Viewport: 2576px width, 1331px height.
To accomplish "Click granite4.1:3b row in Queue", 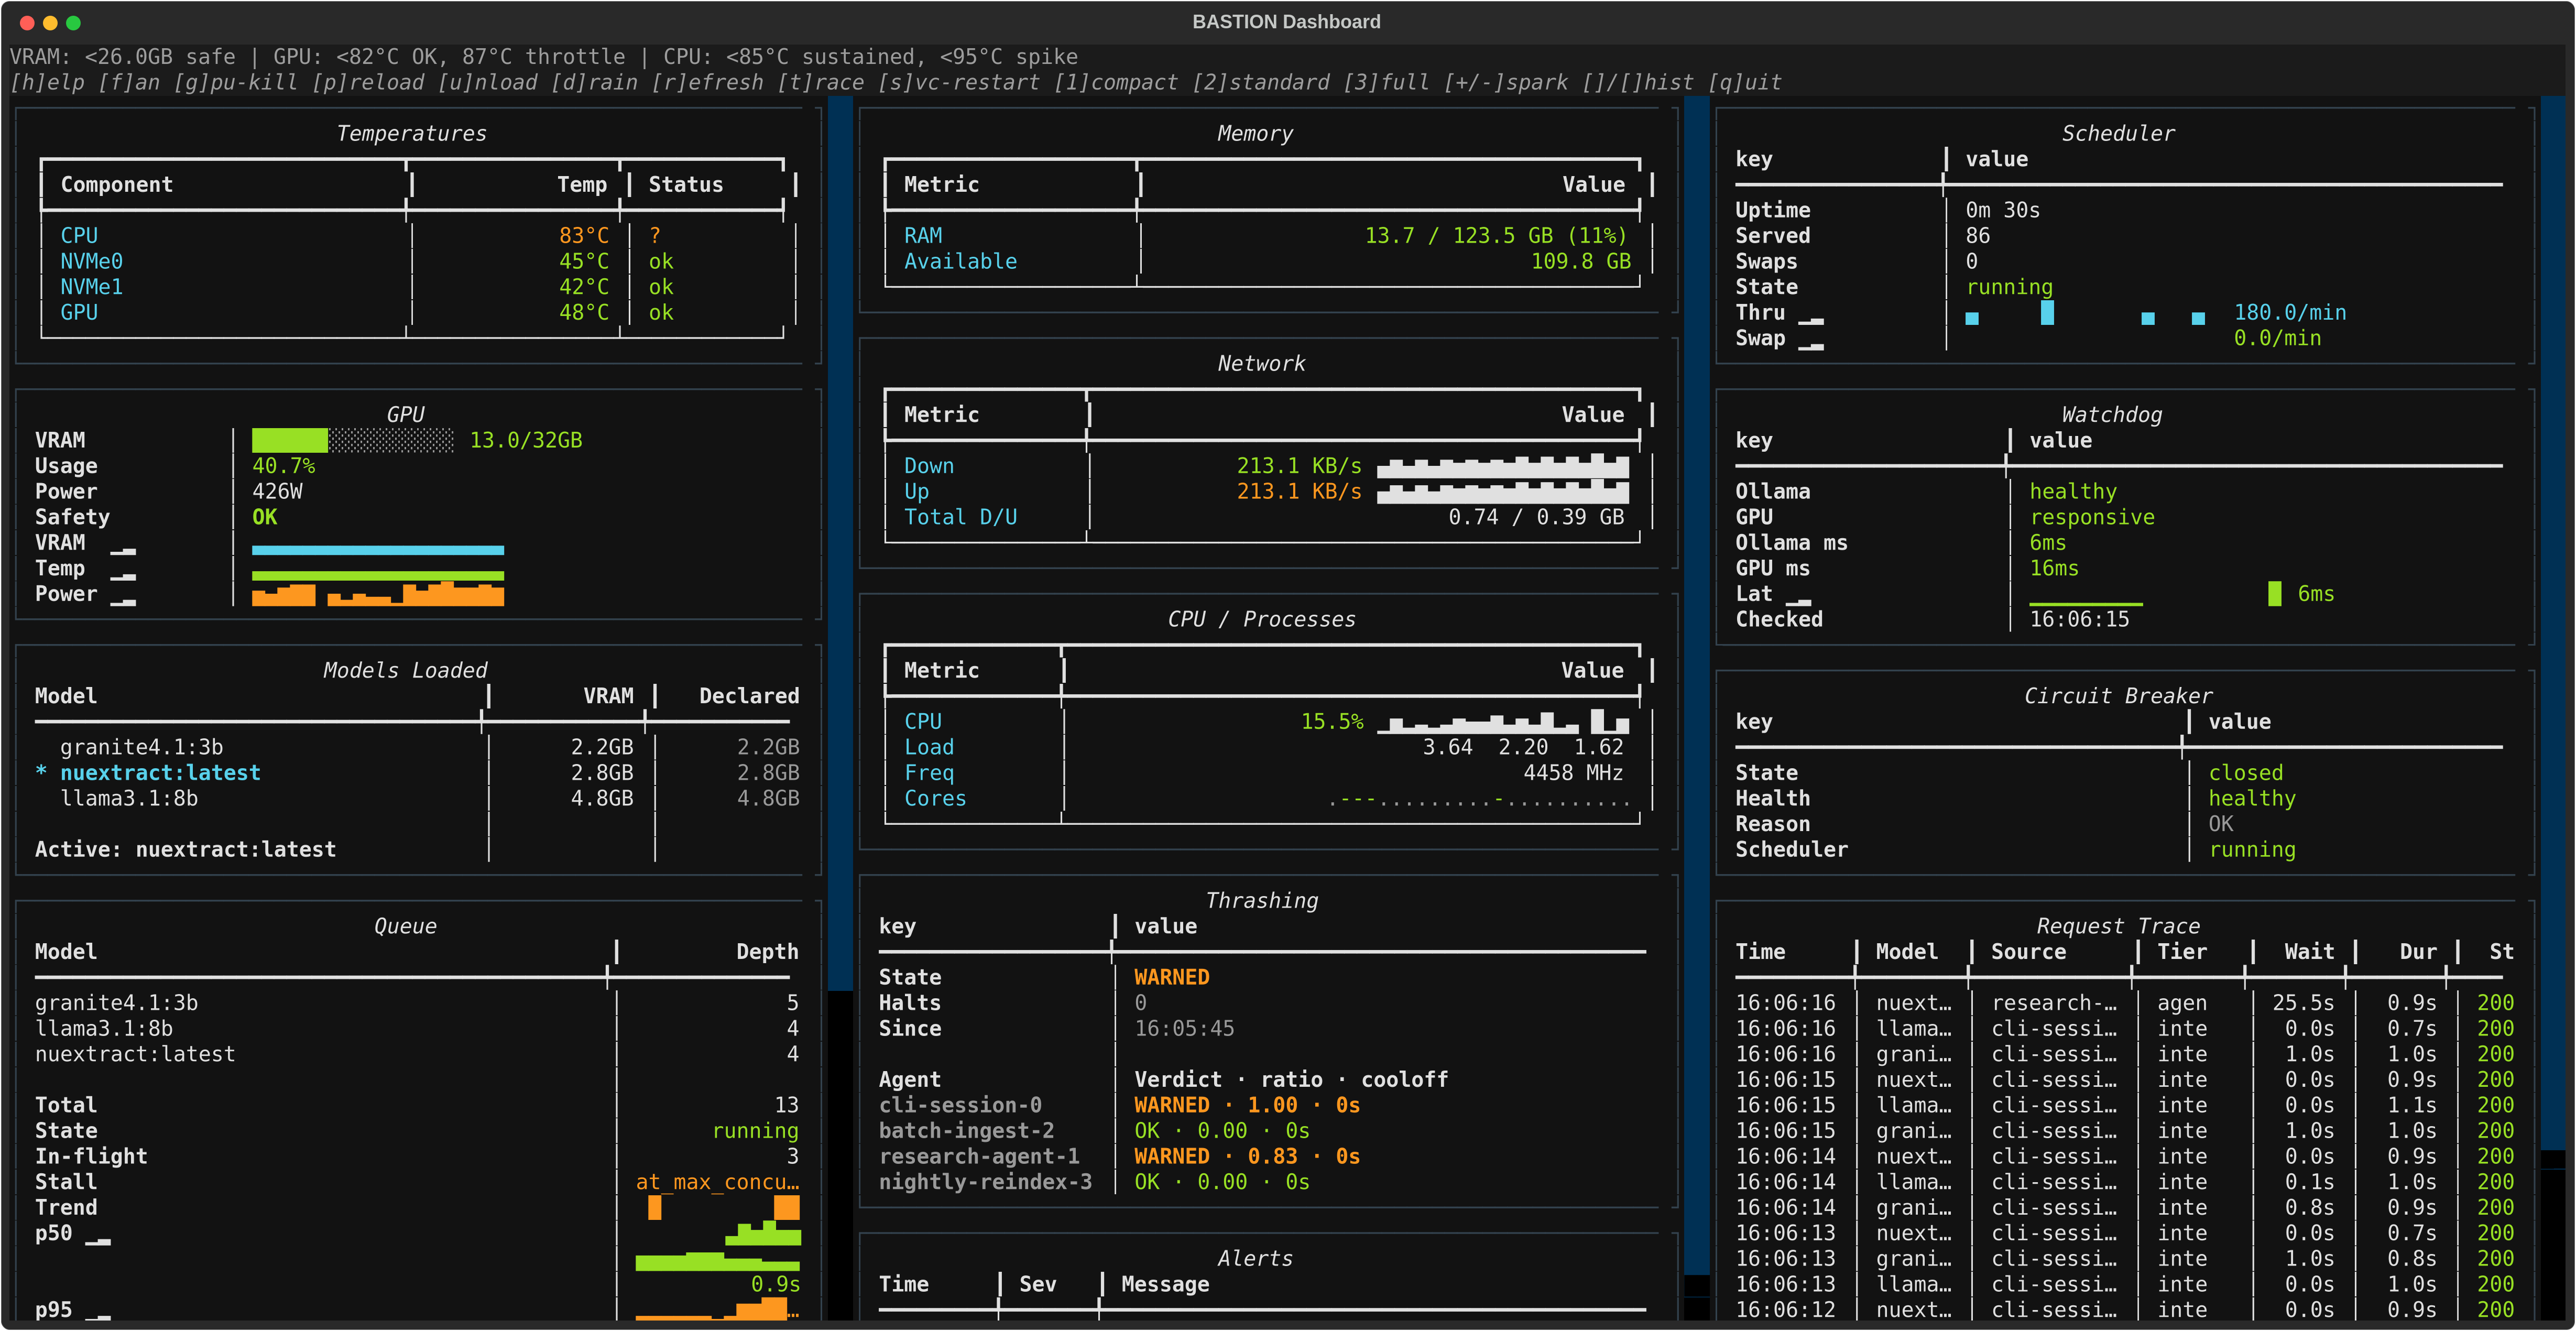I will point(416,1003).
